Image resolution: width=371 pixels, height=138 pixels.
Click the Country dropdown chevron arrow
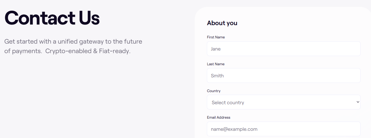pyautogui.click(x=358, y=102)
